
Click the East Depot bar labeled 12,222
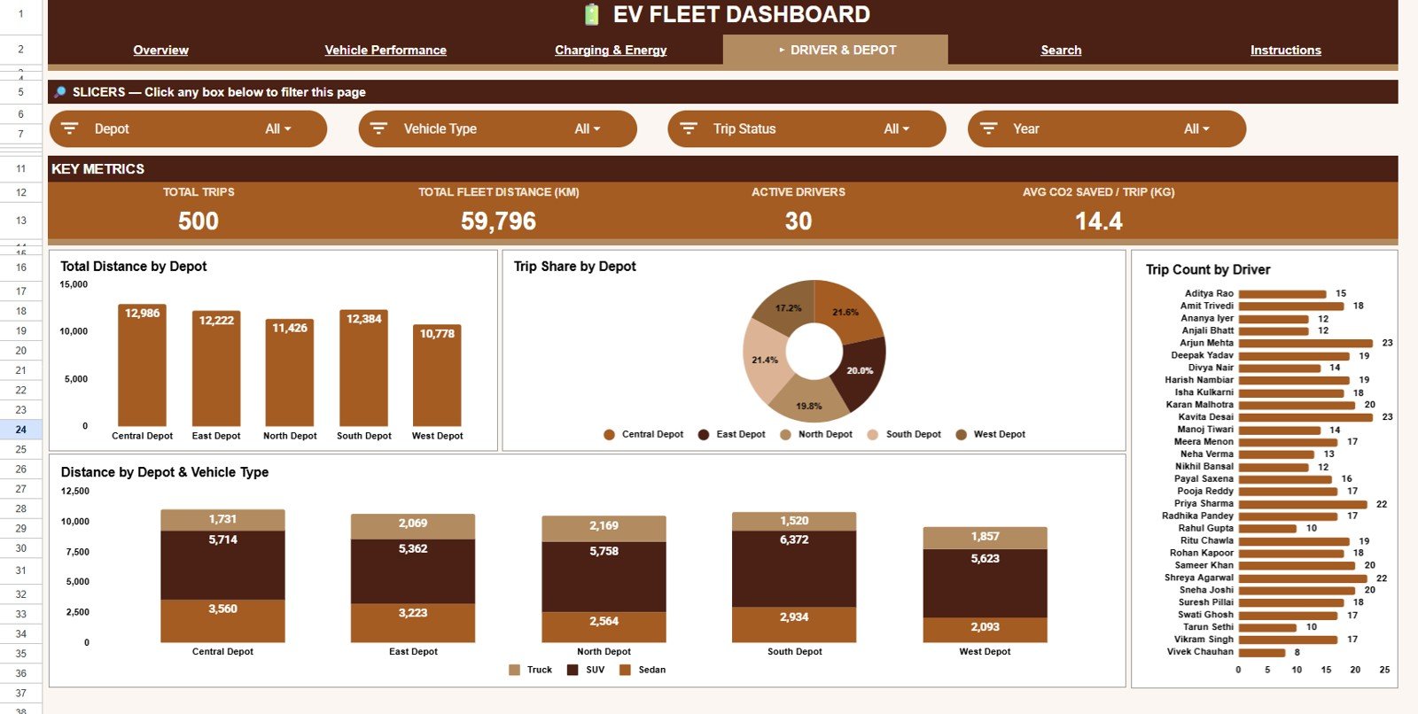coord(216,369)
